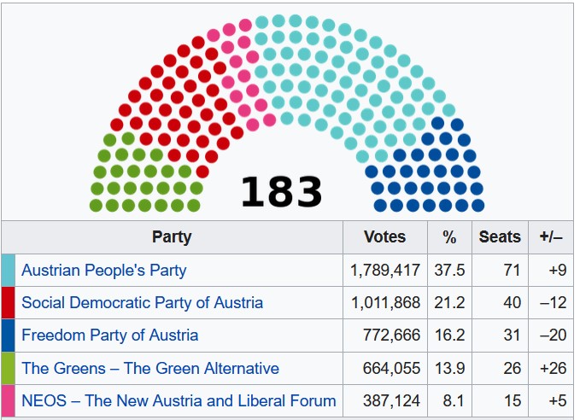Follow the Freedom Party of Austria link
Viewport: 580px width, 420px height.
pos(109,335)
